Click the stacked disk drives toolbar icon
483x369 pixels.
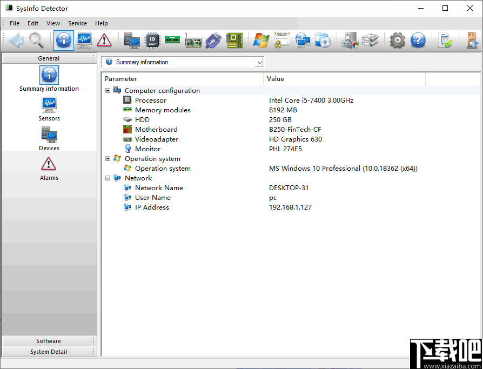coord(370,41)
